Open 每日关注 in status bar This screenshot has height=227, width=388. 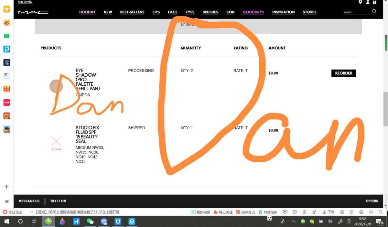tap(223, 212)
